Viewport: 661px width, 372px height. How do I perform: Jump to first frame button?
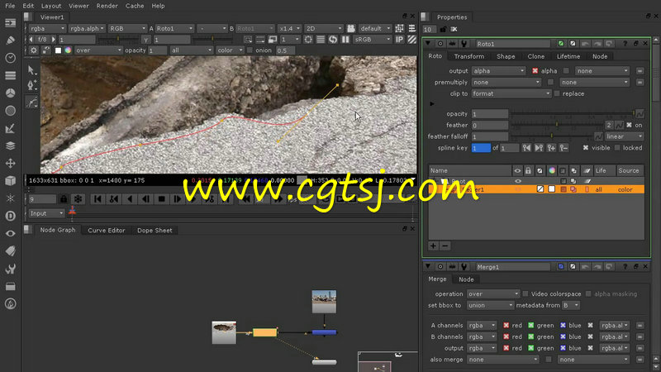(x=97, y=198)
